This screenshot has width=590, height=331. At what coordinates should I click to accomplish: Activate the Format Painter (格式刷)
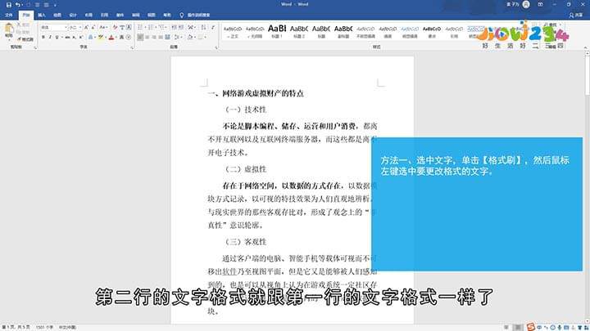point(25,39)
